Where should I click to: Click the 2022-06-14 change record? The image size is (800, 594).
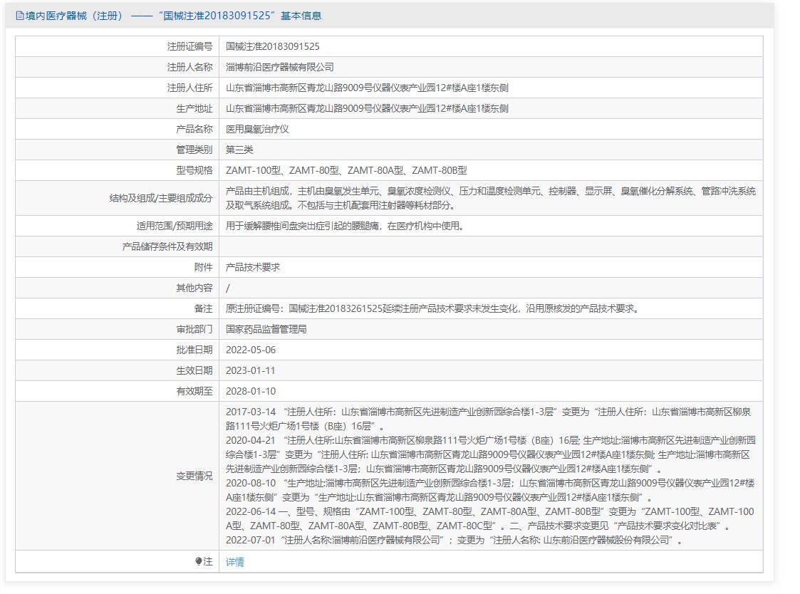tap(490, 519)
